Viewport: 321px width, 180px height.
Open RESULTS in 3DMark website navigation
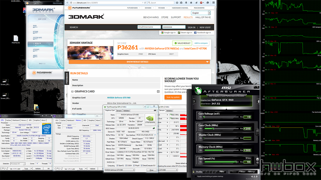tap(188, 17)
